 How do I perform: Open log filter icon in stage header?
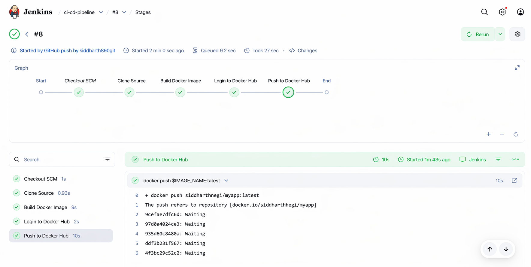click(x=498, y=159)
